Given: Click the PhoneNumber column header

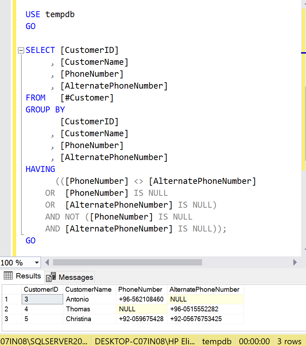Looking at the screenshot, I should (141, 289).
